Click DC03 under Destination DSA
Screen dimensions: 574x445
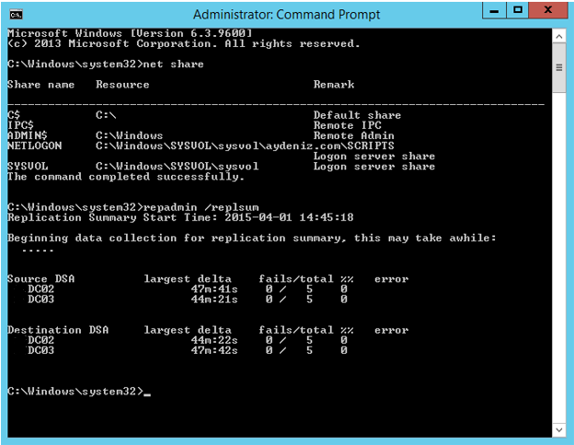point(41,350)
